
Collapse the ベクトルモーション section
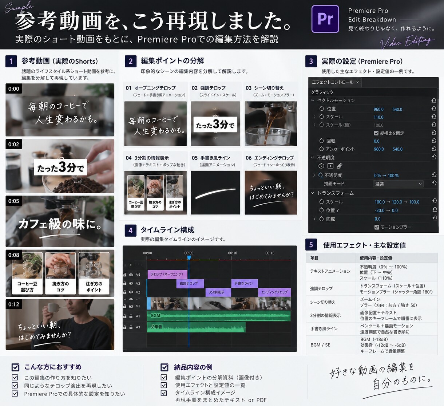click(x=313, y=100)
